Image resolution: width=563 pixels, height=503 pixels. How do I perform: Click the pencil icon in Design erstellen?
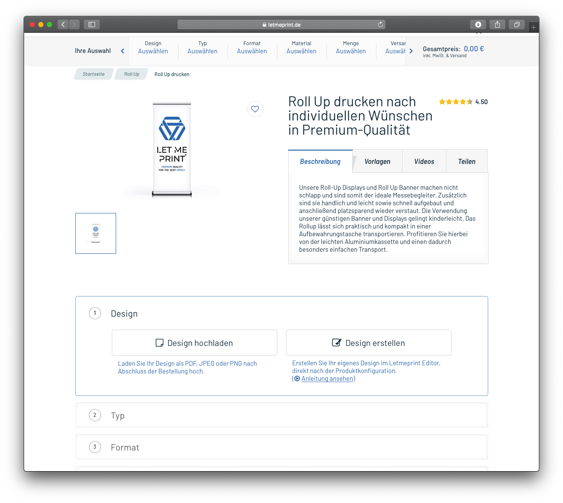coord(337,343)
